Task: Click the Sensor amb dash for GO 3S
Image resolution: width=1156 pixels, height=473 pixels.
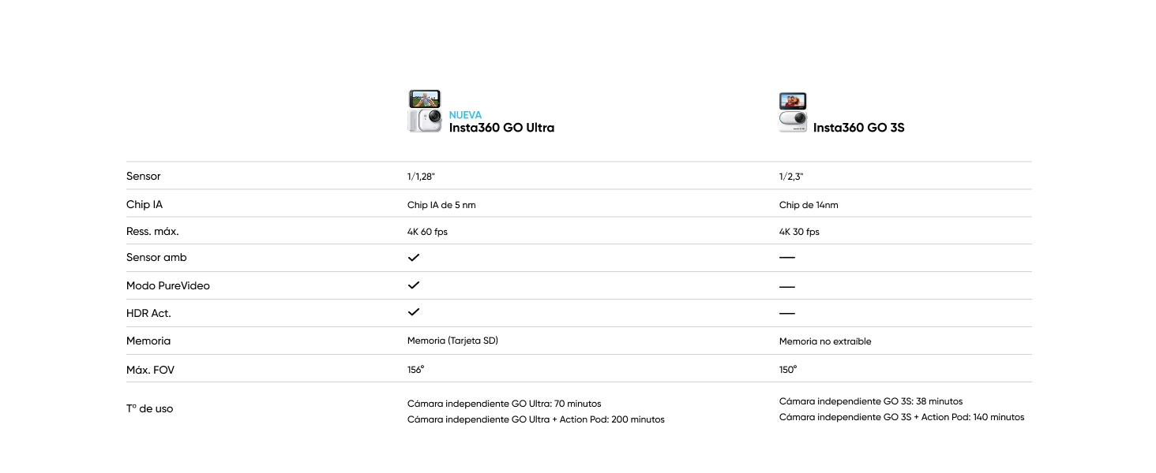Action: click(786, 258)
